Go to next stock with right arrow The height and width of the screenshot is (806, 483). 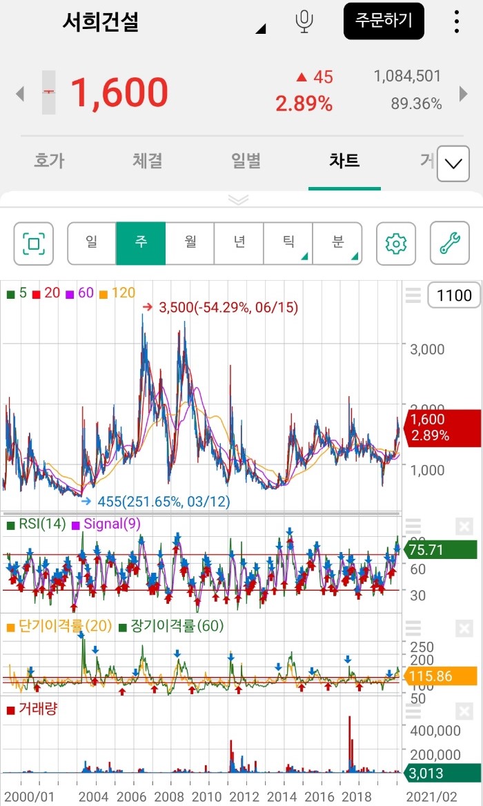pyautogui.click(x=463, y=94)
